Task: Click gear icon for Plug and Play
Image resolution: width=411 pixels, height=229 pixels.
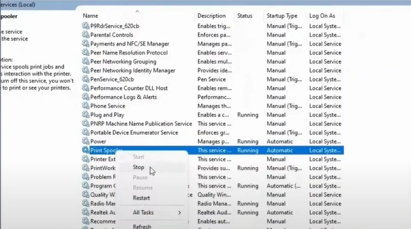Action: click(x=85, y=115)
